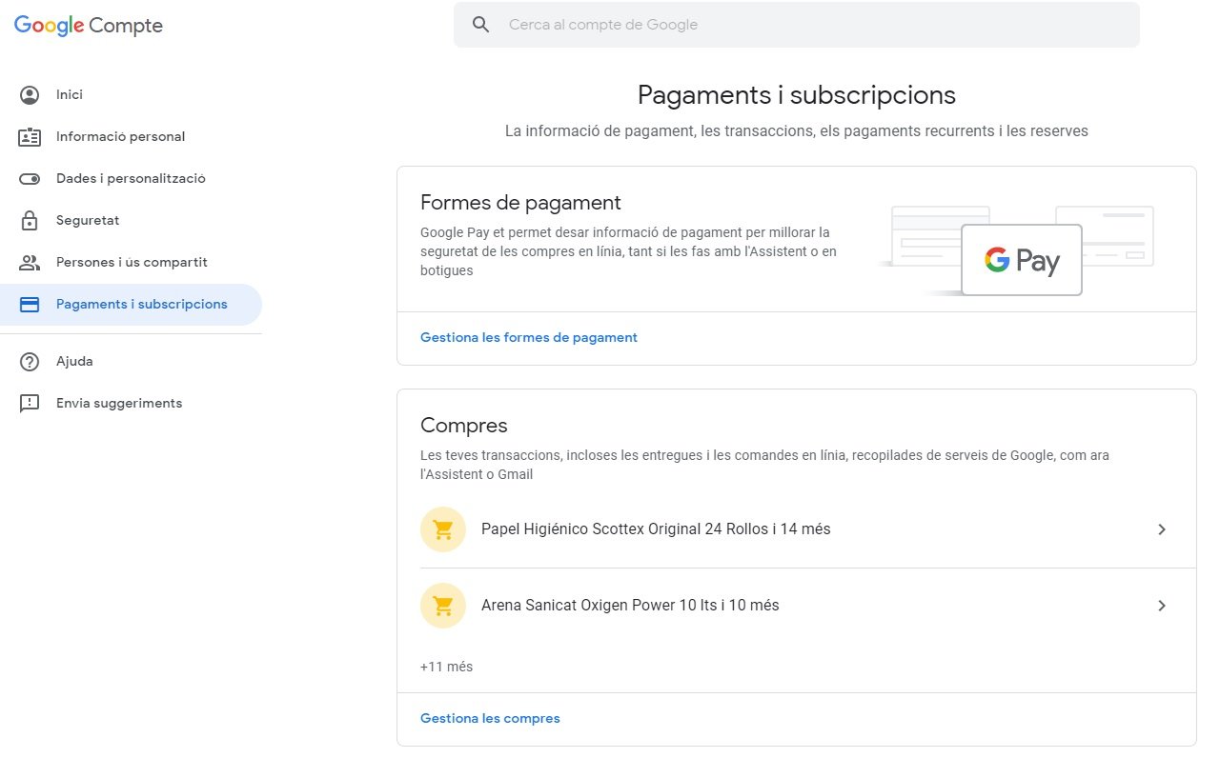Screen dimensions: 1220x758
Task: Select the Informació personal contact card icon
Action: pyautogui.click(x=29, y=136)
